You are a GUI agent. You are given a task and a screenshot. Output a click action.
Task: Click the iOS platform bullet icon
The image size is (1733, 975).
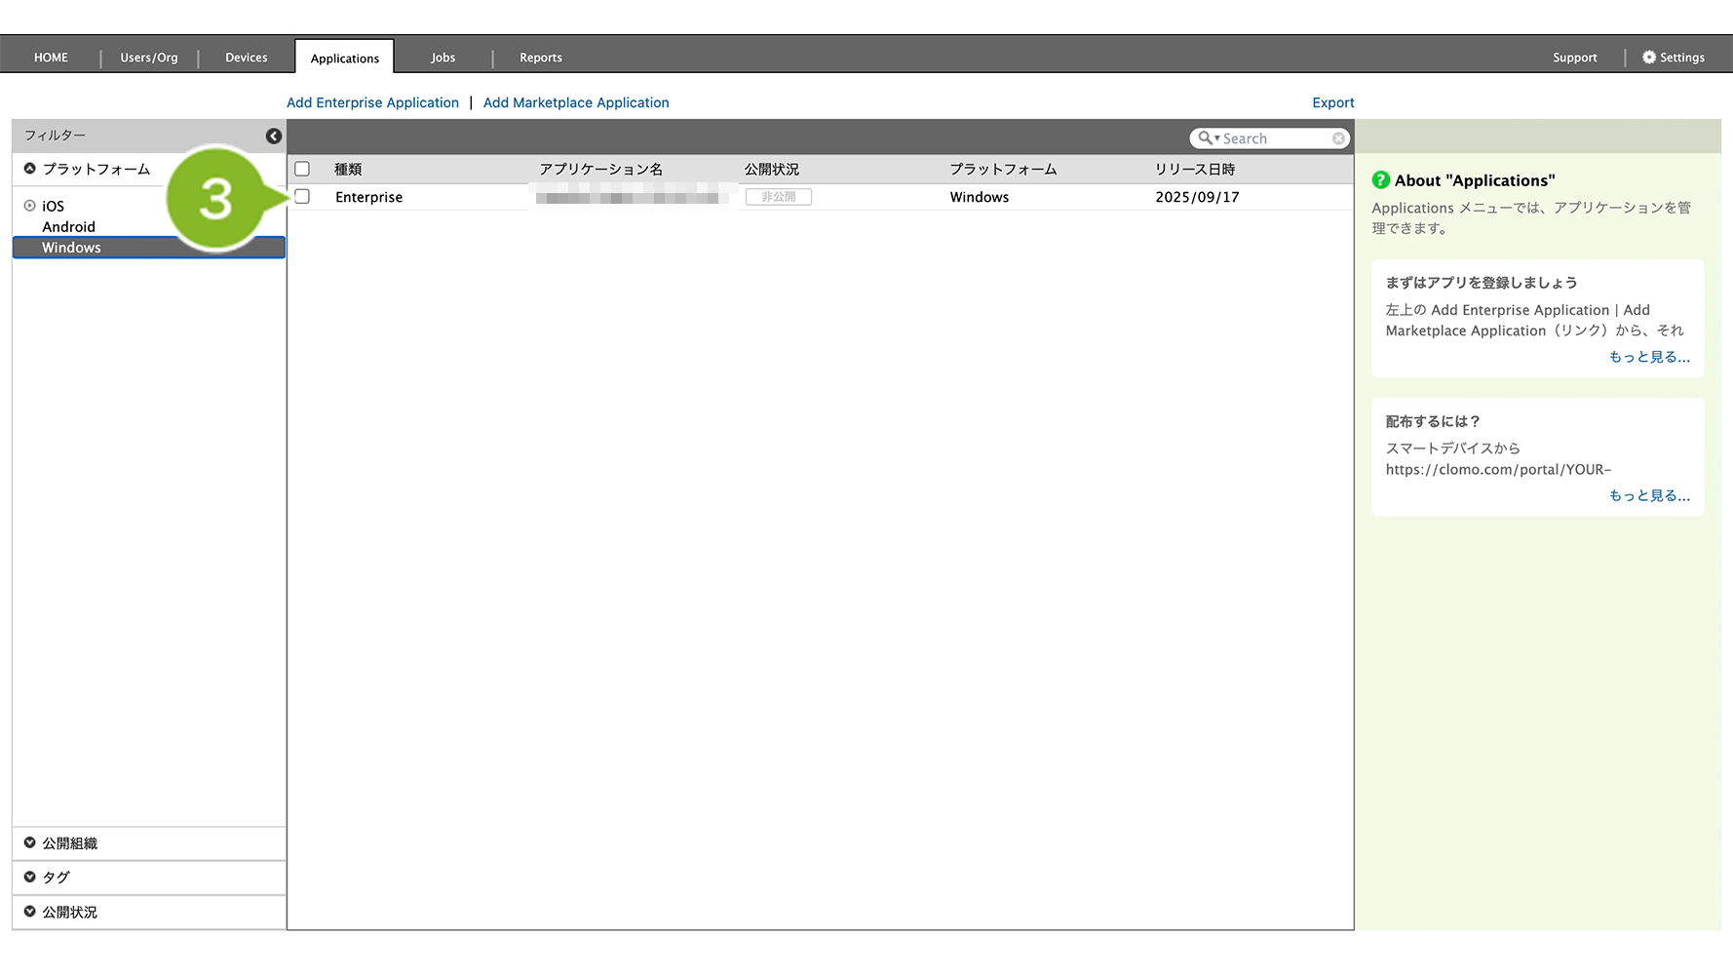pyautogui.click(x=30, y=206)
